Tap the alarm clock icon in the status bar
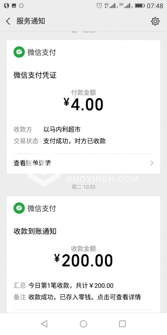Screen dimensions: 167x335 (99, 6)
